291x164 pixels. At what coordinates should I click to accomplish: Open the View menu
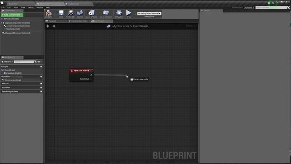23,7
